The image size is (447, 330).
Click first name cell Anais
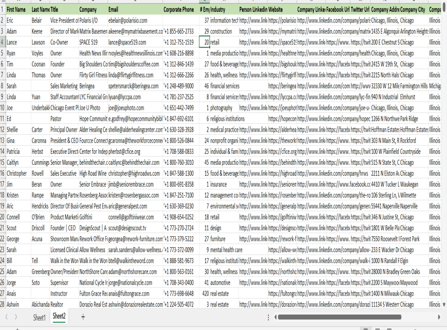[x=18, y=294]
